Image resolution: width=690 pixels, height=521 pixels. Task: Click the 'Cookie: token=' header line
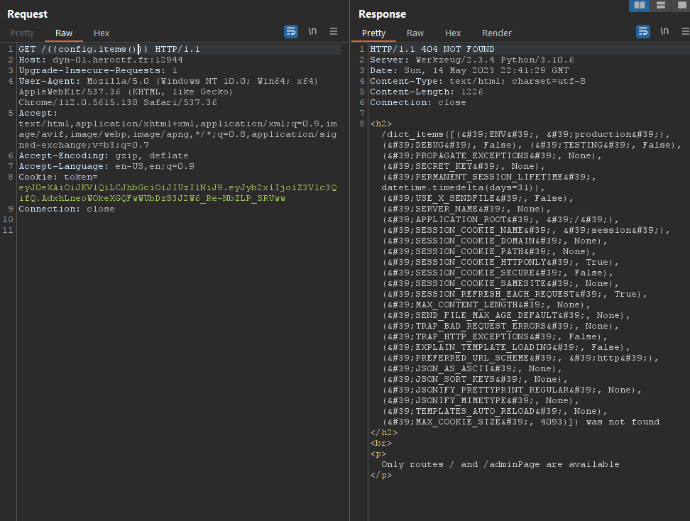[58, 177]
